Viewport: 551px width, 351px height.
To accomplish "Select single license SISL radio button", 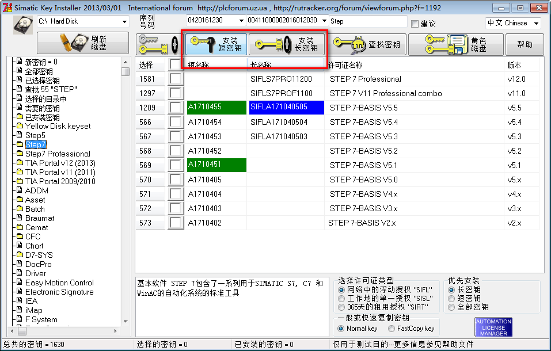I will coord(341,299).
